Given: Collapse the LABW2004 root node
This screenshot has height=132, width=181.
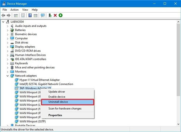Looking at the screenshot, I should click(3, 22).
